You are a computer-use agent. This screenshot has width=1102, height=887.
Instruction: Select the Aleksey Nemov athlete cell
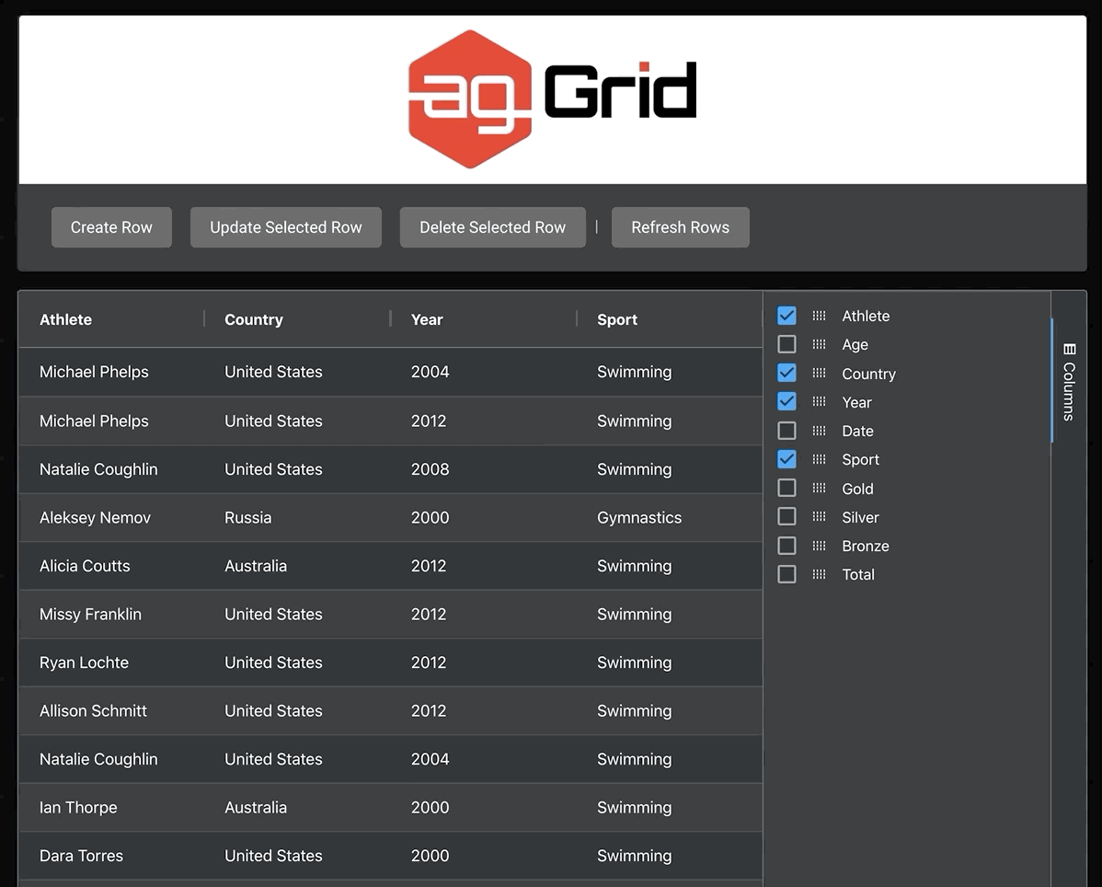pyautogui.click(x=111, y=518)
